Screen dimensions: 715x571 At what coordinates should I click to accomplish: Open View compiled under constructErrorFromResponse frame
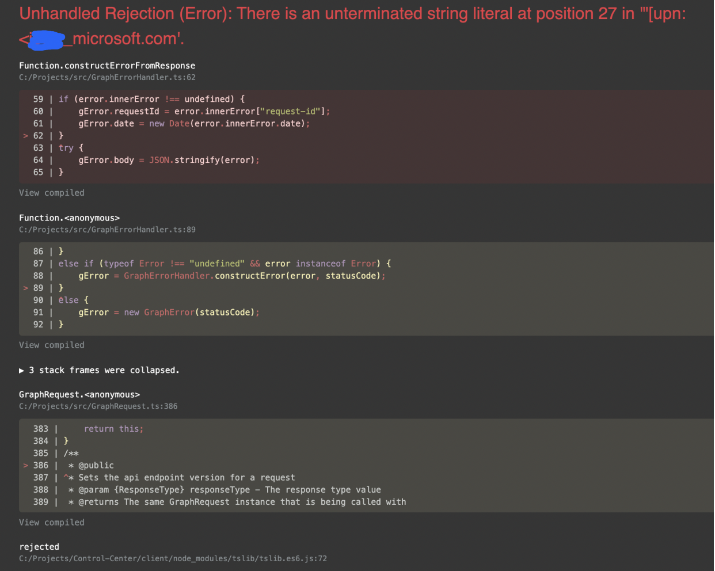click(52, 193)
